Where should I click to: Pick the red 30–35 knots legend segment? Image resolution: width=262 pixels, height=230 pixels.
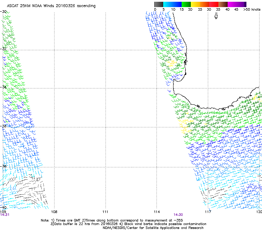[214, 4]
